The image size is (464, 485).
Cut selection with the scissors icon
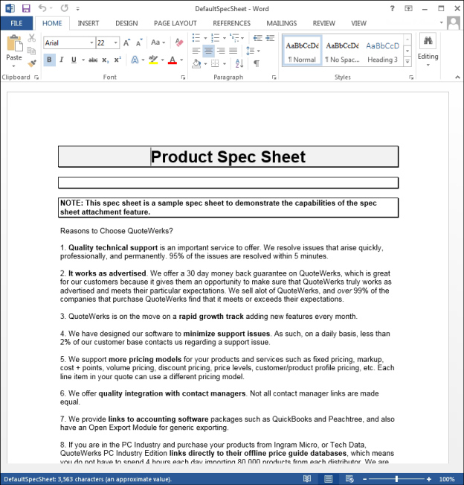click(x=31, y=38)
